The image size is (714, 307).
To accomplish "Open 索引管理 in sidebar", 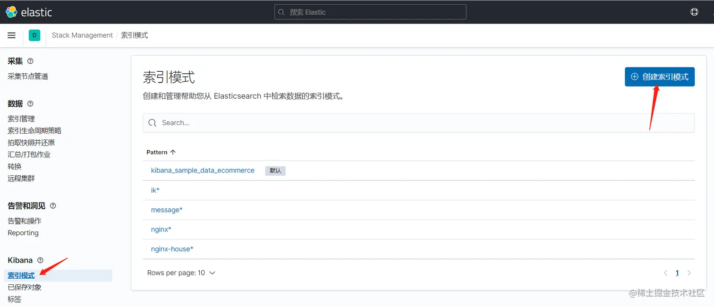I will point(21,119).
